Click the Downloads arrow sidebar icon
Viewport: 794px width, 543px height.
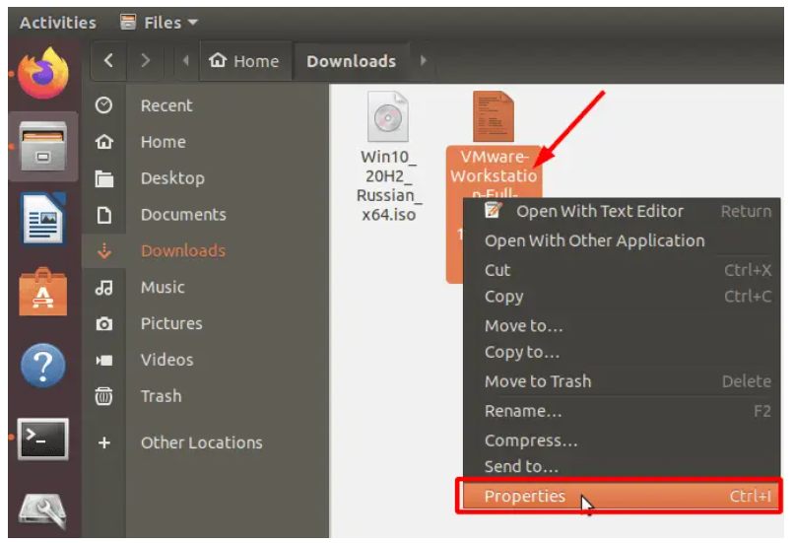103,250
